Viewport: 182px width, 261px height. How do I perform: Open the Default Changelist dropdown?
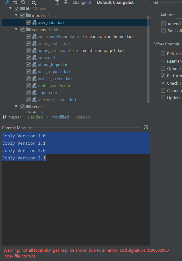point(122,3)
